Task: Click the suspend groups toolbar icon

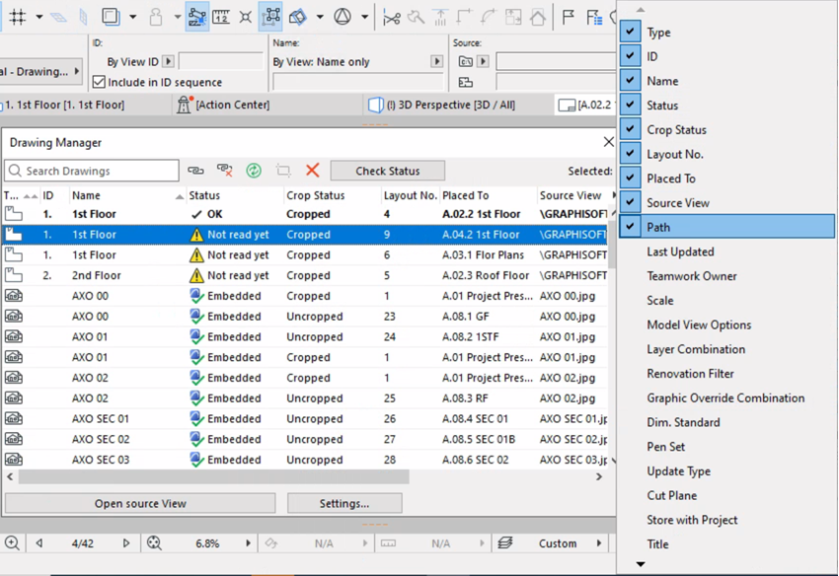Action: (271, 17)
